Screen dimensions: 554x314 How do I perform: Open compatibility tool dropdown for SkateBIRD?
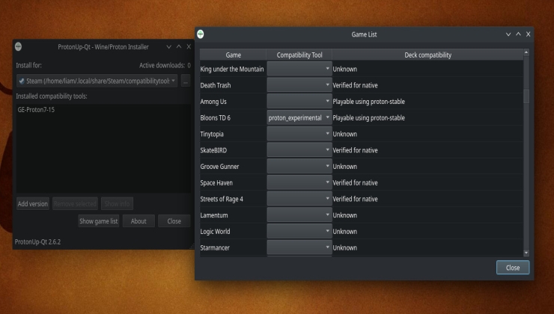coord(299,150)
